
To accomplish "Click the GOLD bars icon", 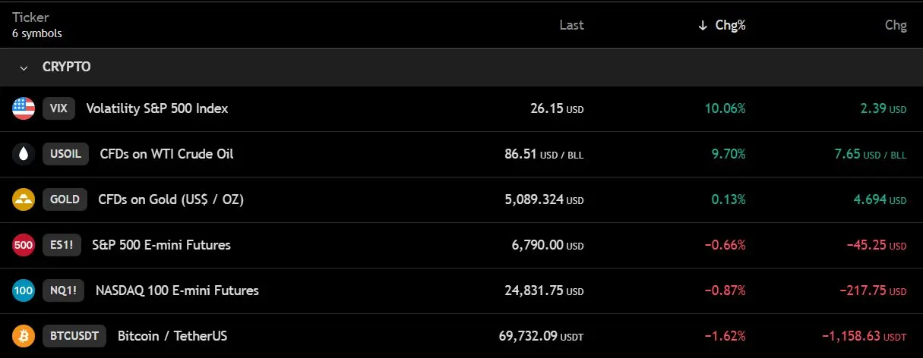I will coord(24,199).
